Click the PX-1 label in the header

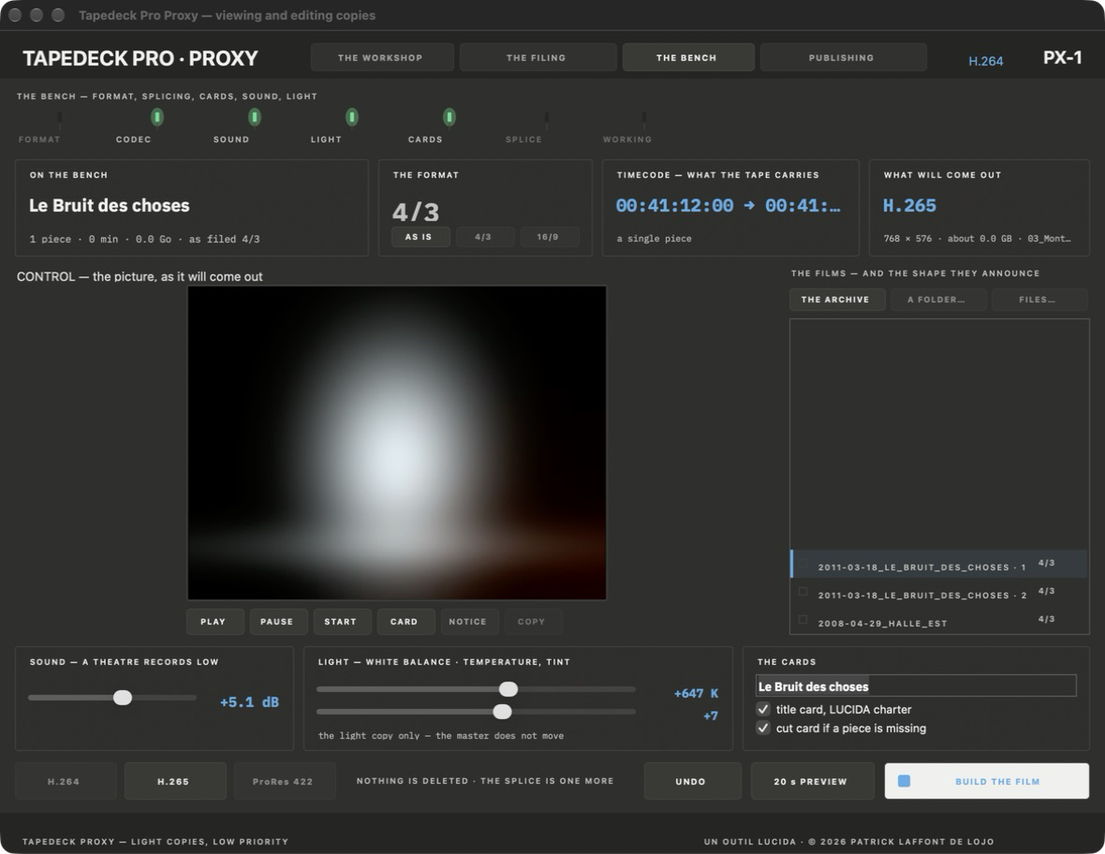[1062, 58]
